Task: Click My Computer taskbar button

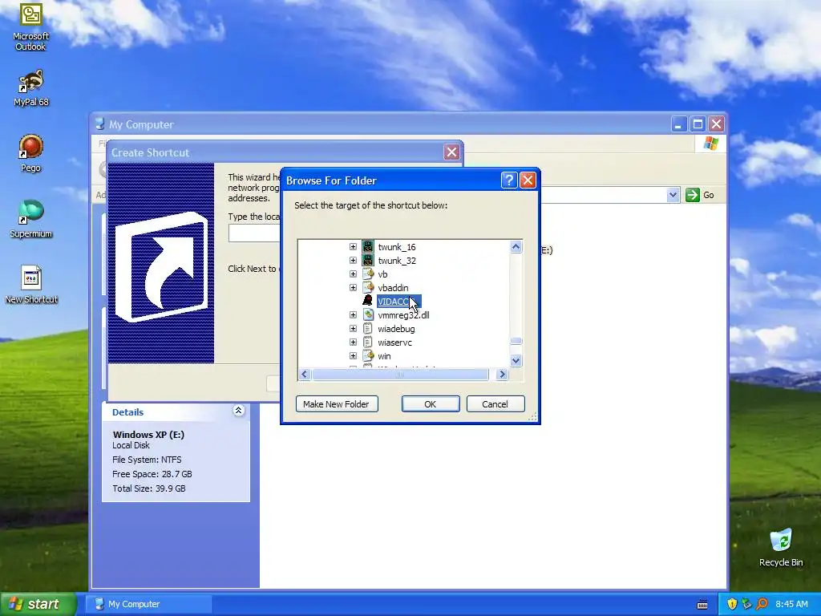Action: 148,604
